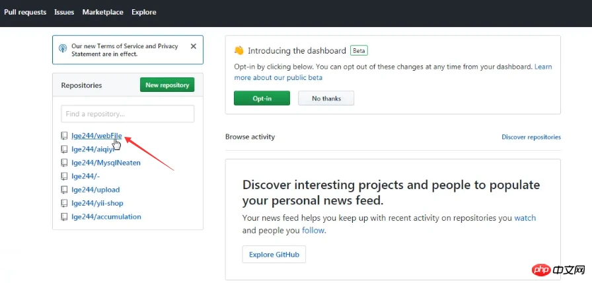The width and height of the screenshot is (592, 283).
Task: Create a New repository
Action: coord(167,85)
